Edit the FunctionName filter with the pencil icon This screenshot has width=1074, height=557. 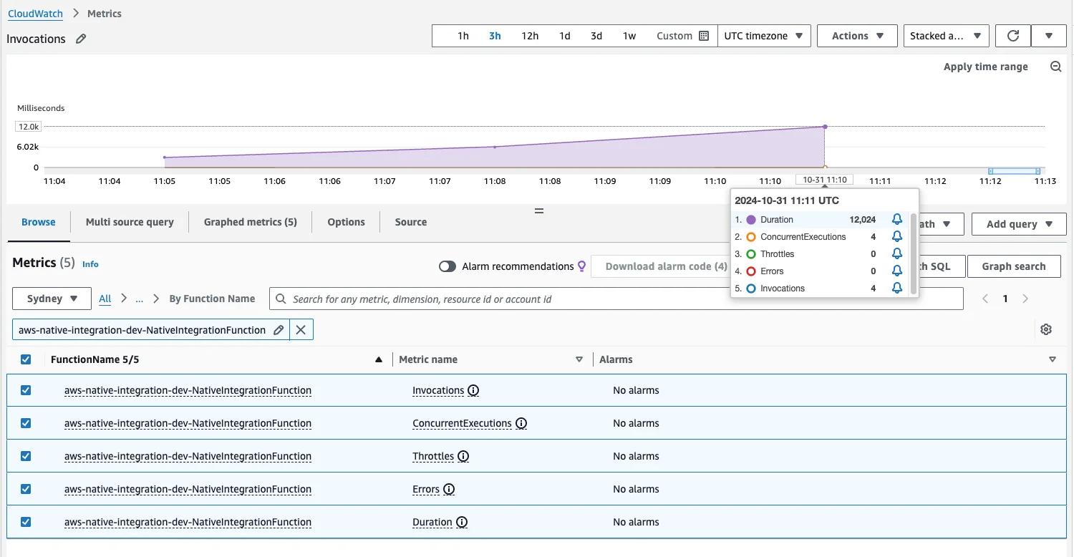(x=279, y=329)
